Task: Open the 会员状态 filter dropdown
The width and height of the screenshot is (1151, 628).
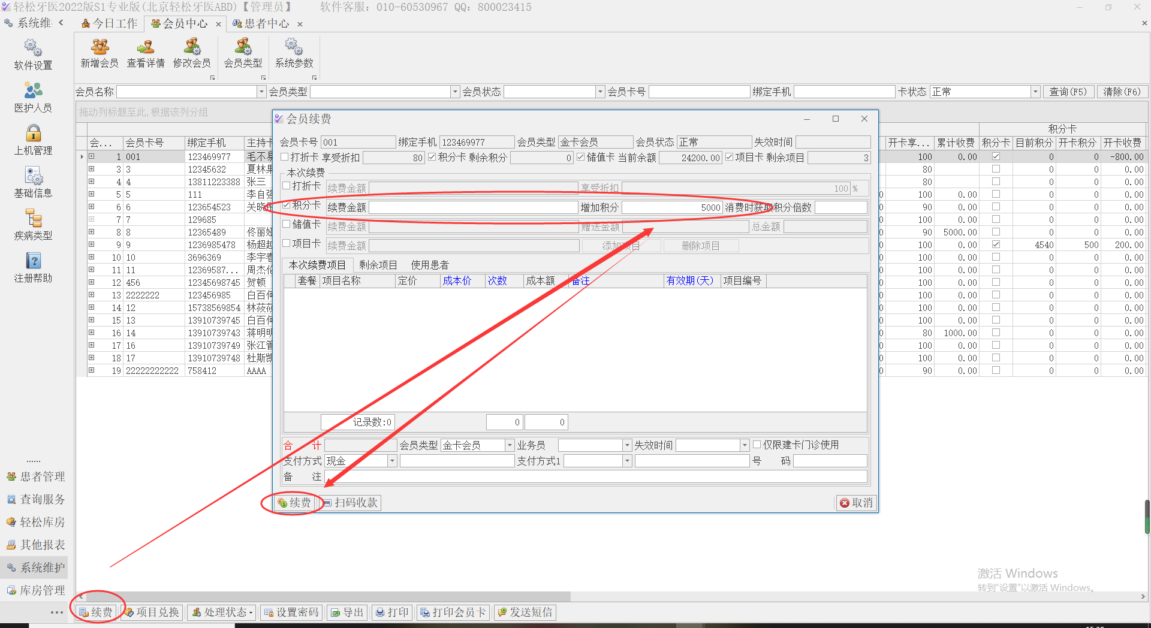Action: [x=600, y=92]
